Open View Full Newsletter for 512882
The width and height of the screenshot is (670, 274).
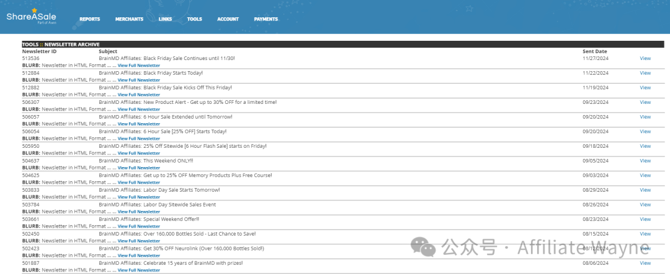(139, 95)
